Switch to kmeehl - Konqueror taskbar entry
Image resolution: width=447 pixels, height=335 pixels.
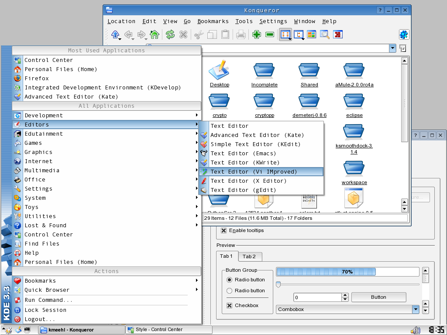[82, 330]
